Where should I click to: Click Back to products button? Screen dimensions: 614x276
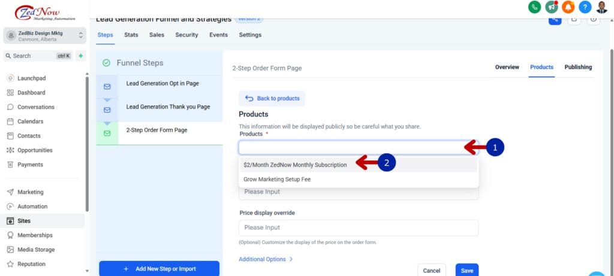(x=272, y=99)
